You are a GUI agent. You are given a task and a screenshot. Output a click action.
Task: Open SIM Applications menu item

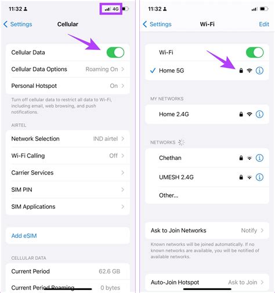coord(68,206)
